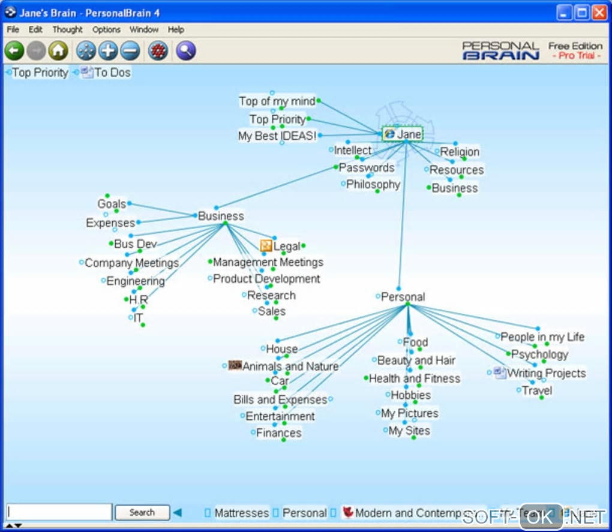Open the Options menu
The image size is (612, 532).
click(106, 29)
